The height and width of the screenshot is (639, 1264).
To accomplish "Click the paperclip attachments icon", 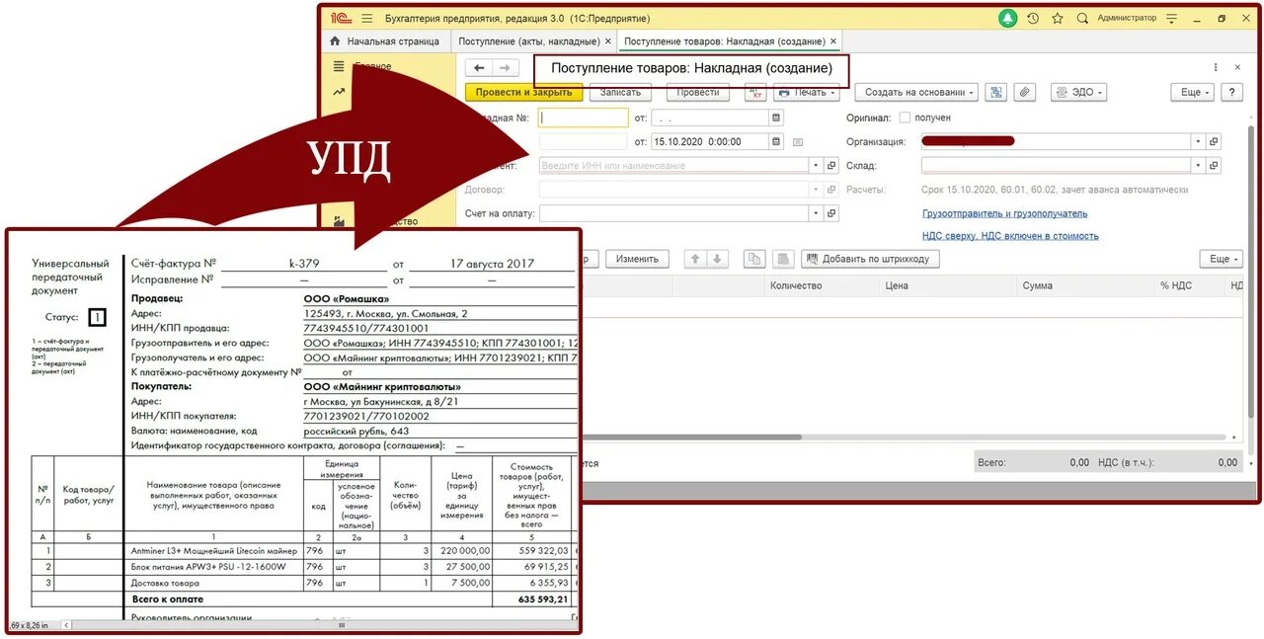I will 1024,92.
